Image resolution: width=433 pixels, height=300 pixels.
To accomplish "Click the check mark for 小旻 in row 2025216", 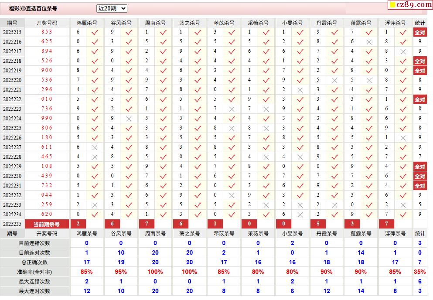I will (300, 42).
